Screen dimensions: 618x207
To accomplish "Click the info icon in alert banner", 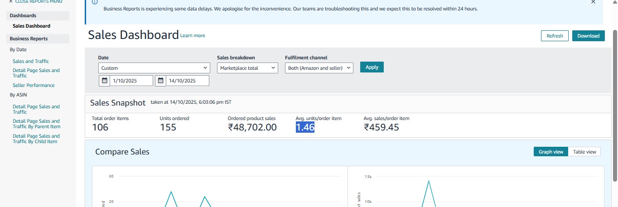I will [94, 2].
